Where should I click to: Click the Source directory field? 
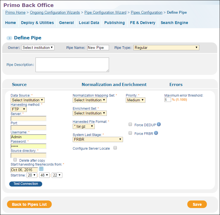pos(29,155)
